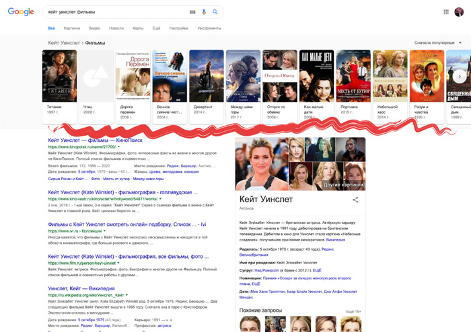Screen dimensions: 471x332
Task: Click Между нами горы sitelink
Action: click(149, 179)
